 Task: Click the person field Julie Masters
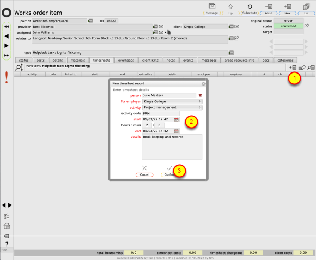pos(169,95)
